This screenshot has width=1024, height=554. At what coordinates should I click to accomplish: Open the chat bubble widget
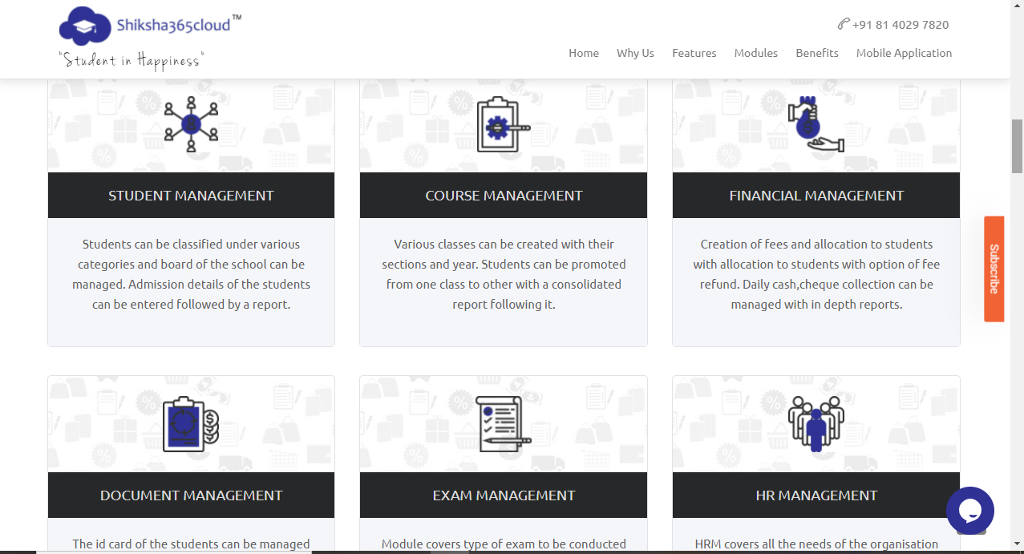point(969,511)
